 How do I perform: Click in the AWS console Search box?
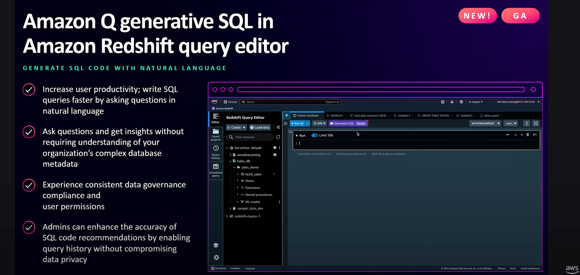pos(290,102)
